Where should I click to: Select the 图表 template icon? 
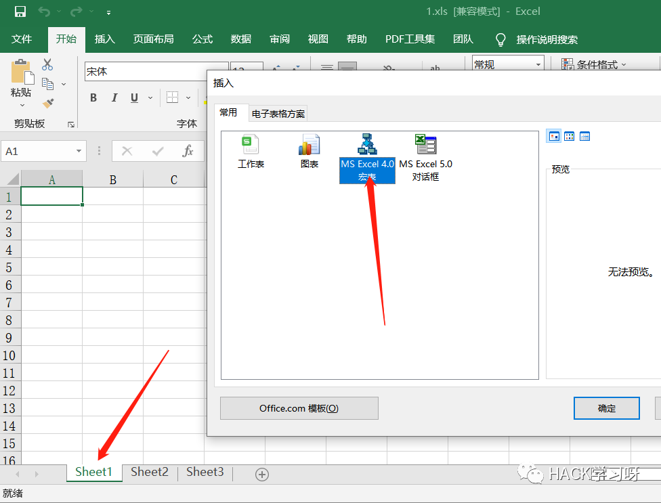(x=309, y=152)
